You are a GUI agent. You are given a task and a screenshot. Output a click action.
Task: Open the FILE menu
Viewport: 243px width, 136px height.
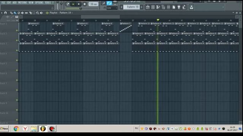3,3
